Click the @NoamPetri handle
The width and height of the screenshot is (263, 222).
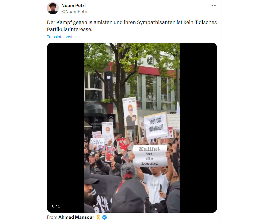(x=74, y=12)
